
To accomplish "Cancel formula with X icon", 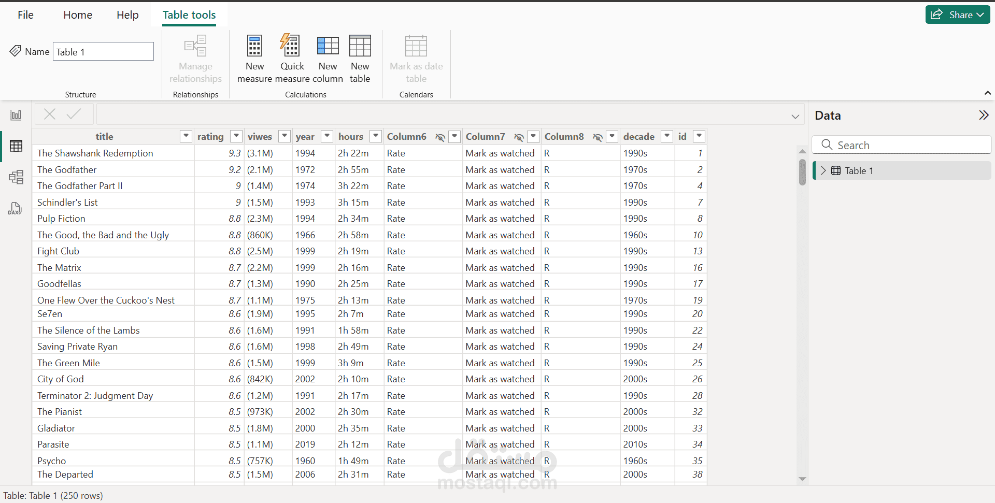I will 50,114.
